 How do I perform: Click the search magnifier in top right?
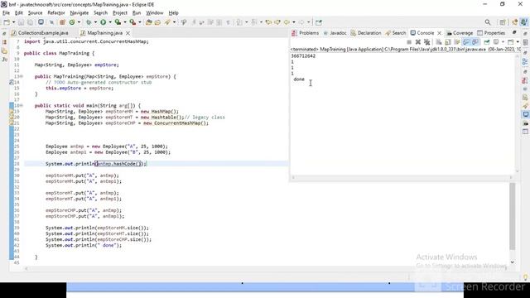coord(488,22)
